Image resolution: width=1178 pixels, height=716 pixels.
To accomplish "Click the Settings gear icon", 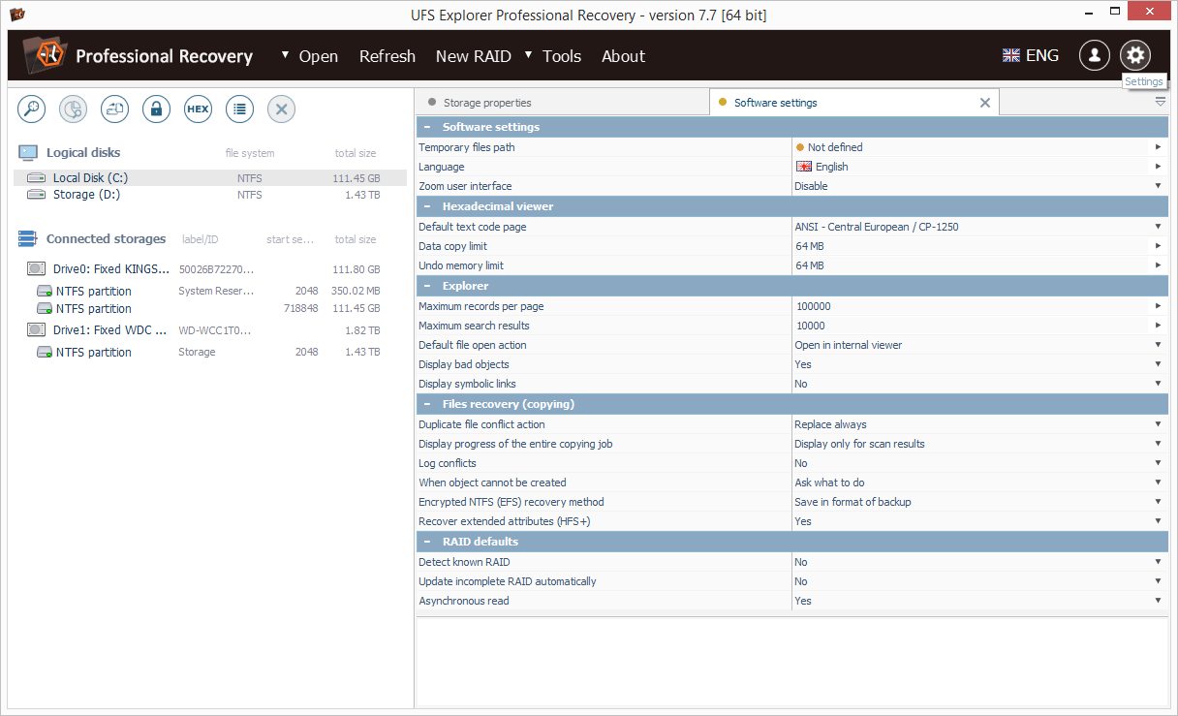I will tap(1135, 55).
